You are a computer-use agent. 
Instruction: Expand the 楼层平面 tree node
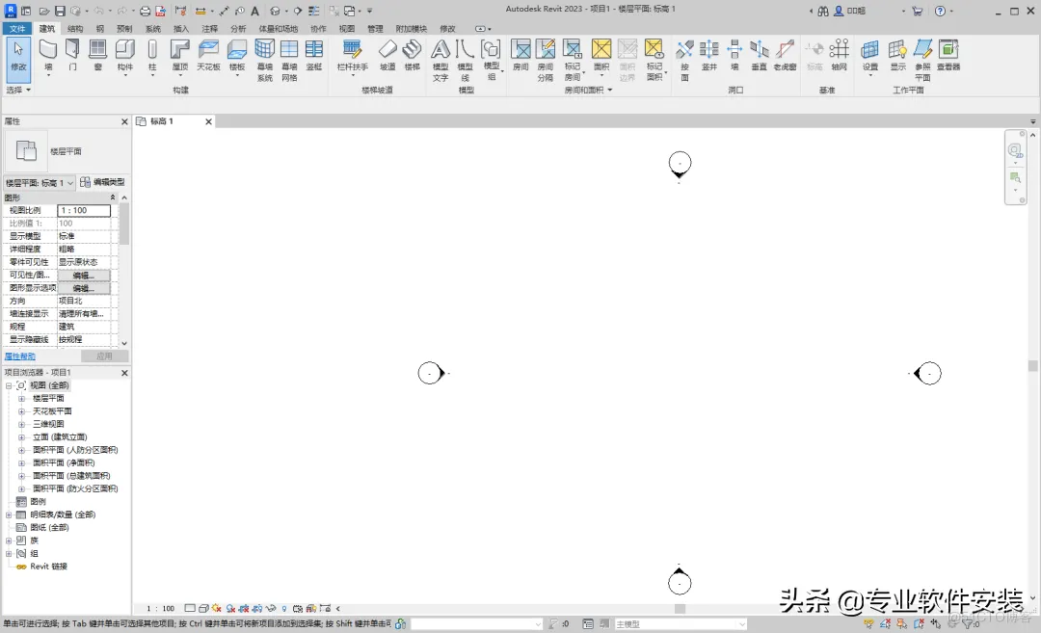click(21, 398)
